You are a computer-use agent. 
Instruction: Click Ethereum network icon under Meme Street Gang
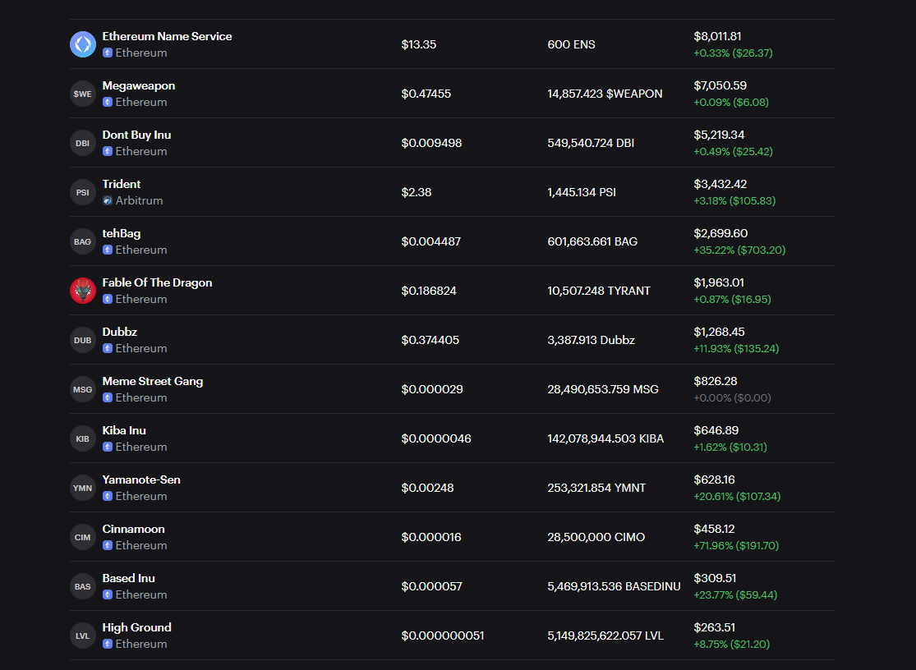108,397
